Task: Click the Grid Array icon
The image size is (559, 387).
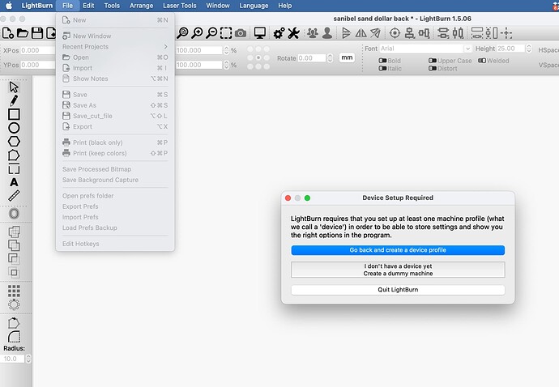Action: pos(14,291)
